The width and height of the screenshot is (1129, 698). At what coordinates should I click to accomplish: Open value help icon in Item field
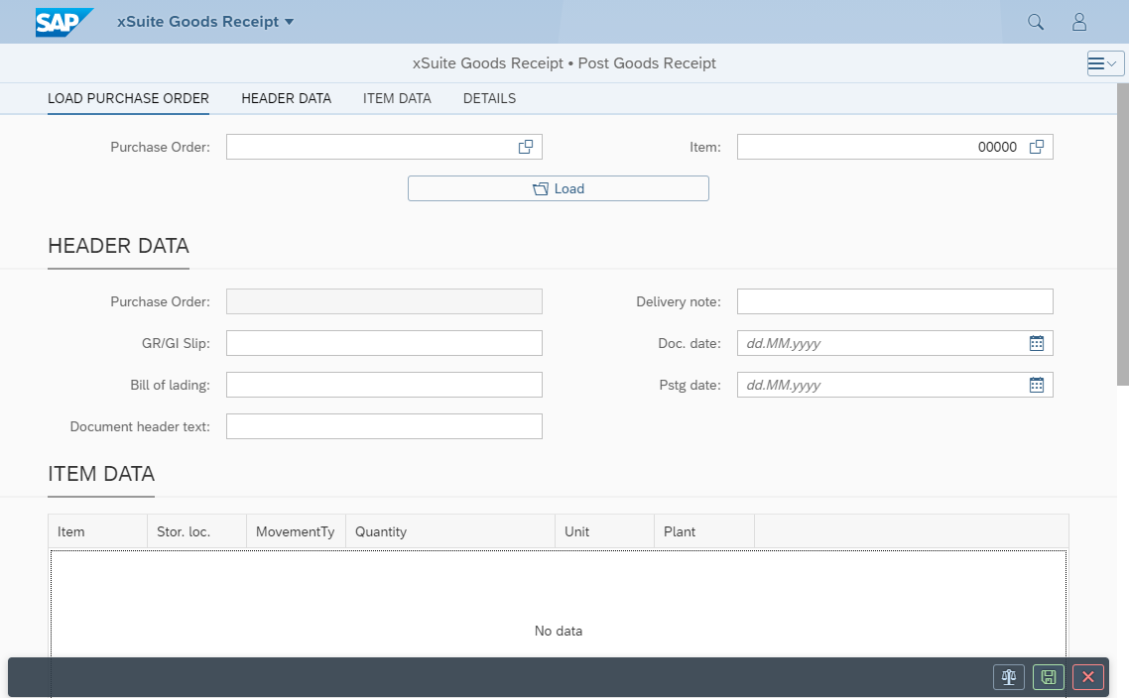tap(1037, 147)
